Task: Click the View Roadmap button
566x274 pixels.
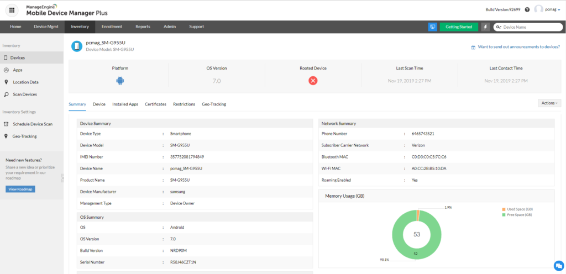Action: (20, 189)
